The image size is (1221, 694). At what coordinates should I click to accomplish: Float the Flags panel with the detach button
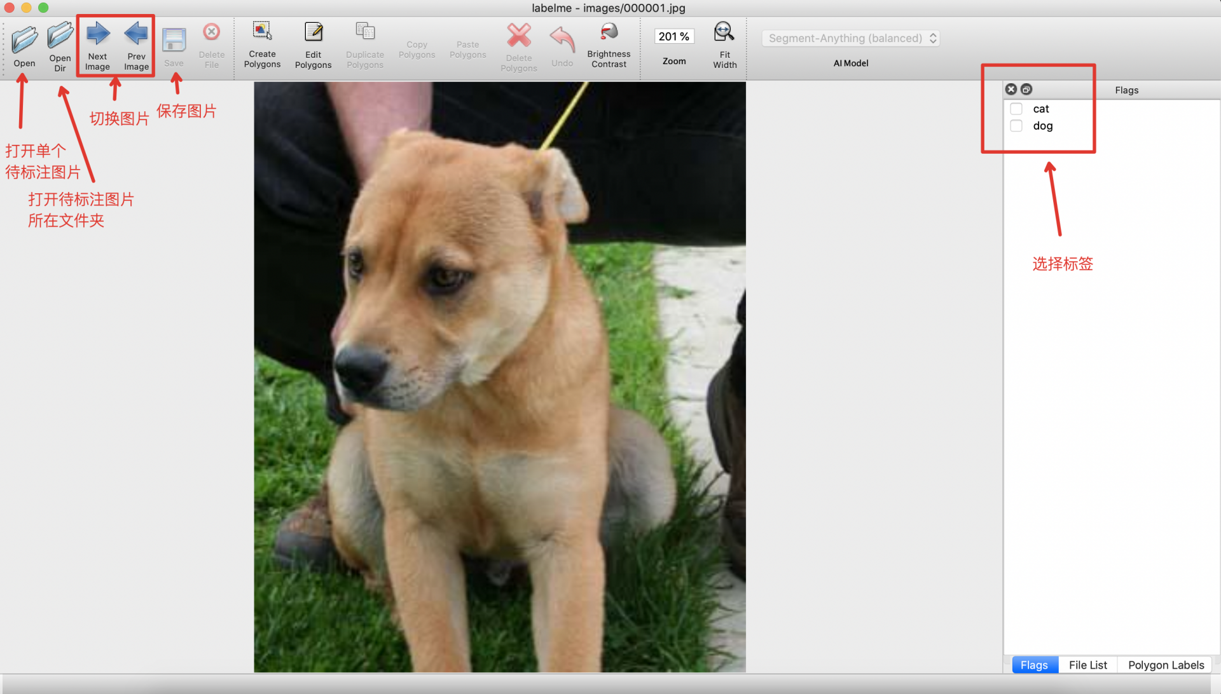click(1026, 90)
